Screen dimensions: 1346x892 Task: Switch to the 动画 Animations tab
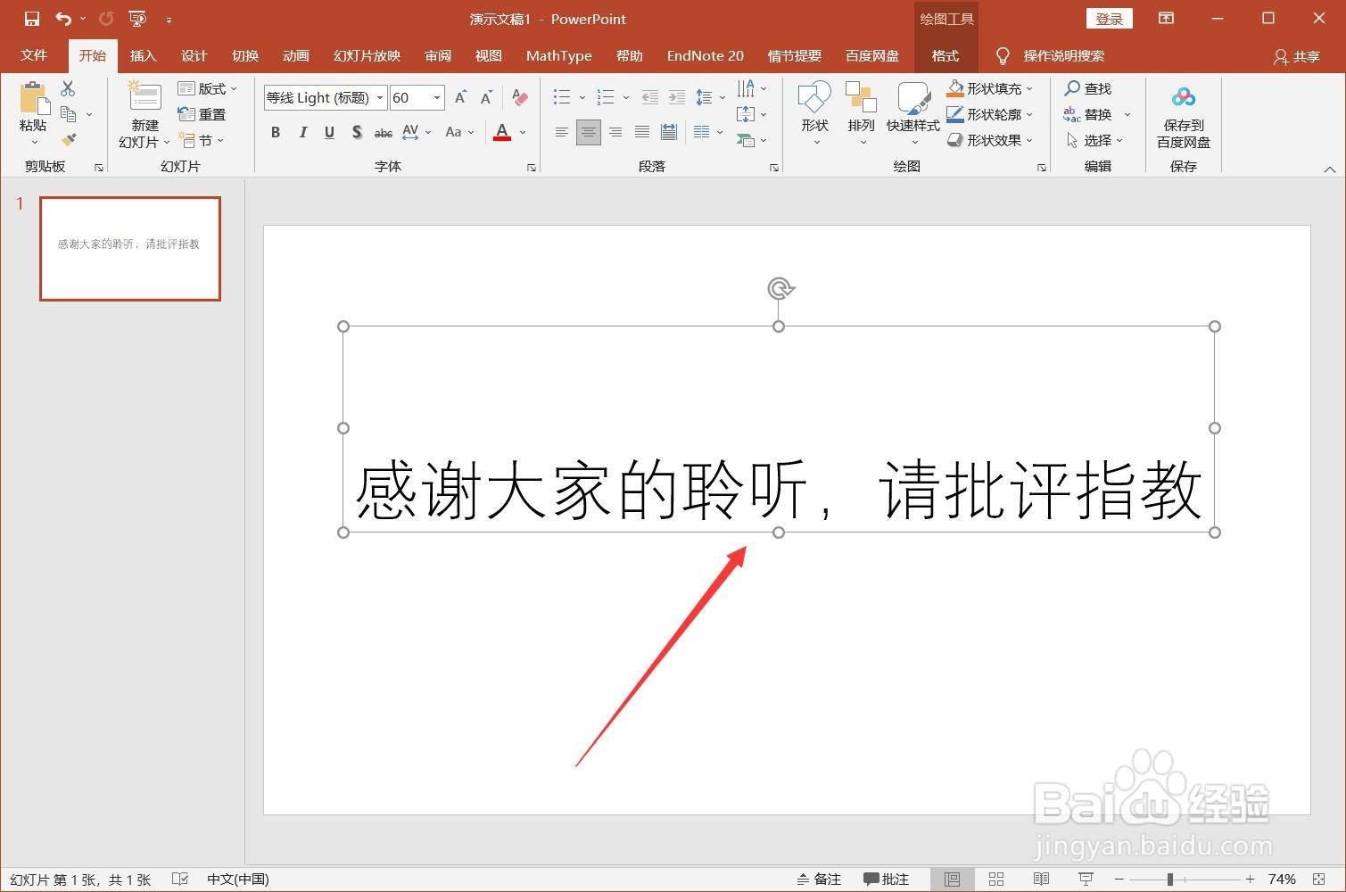coord(295,55)
